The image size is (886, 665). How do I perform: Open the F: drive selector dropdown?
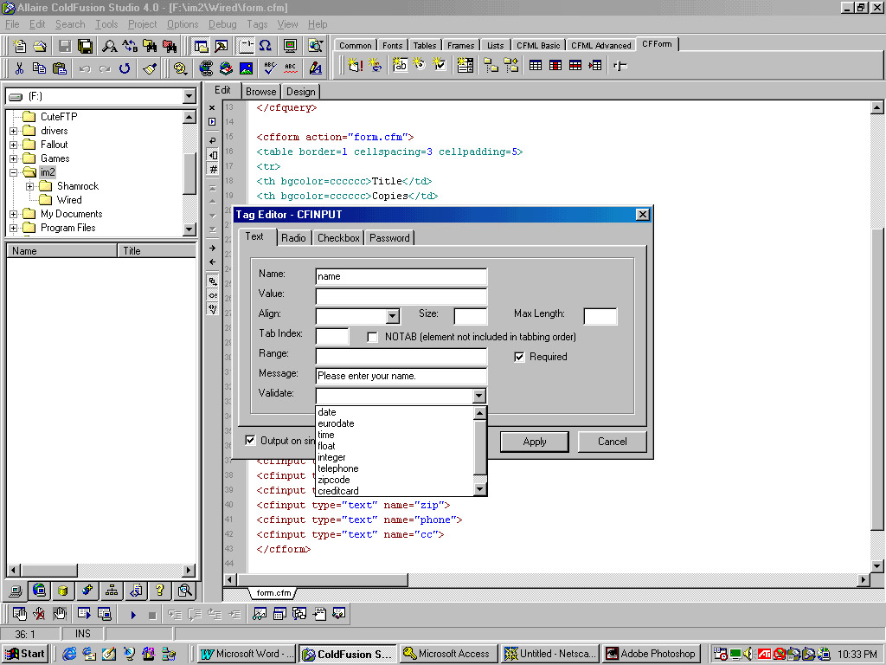point(189,97)
